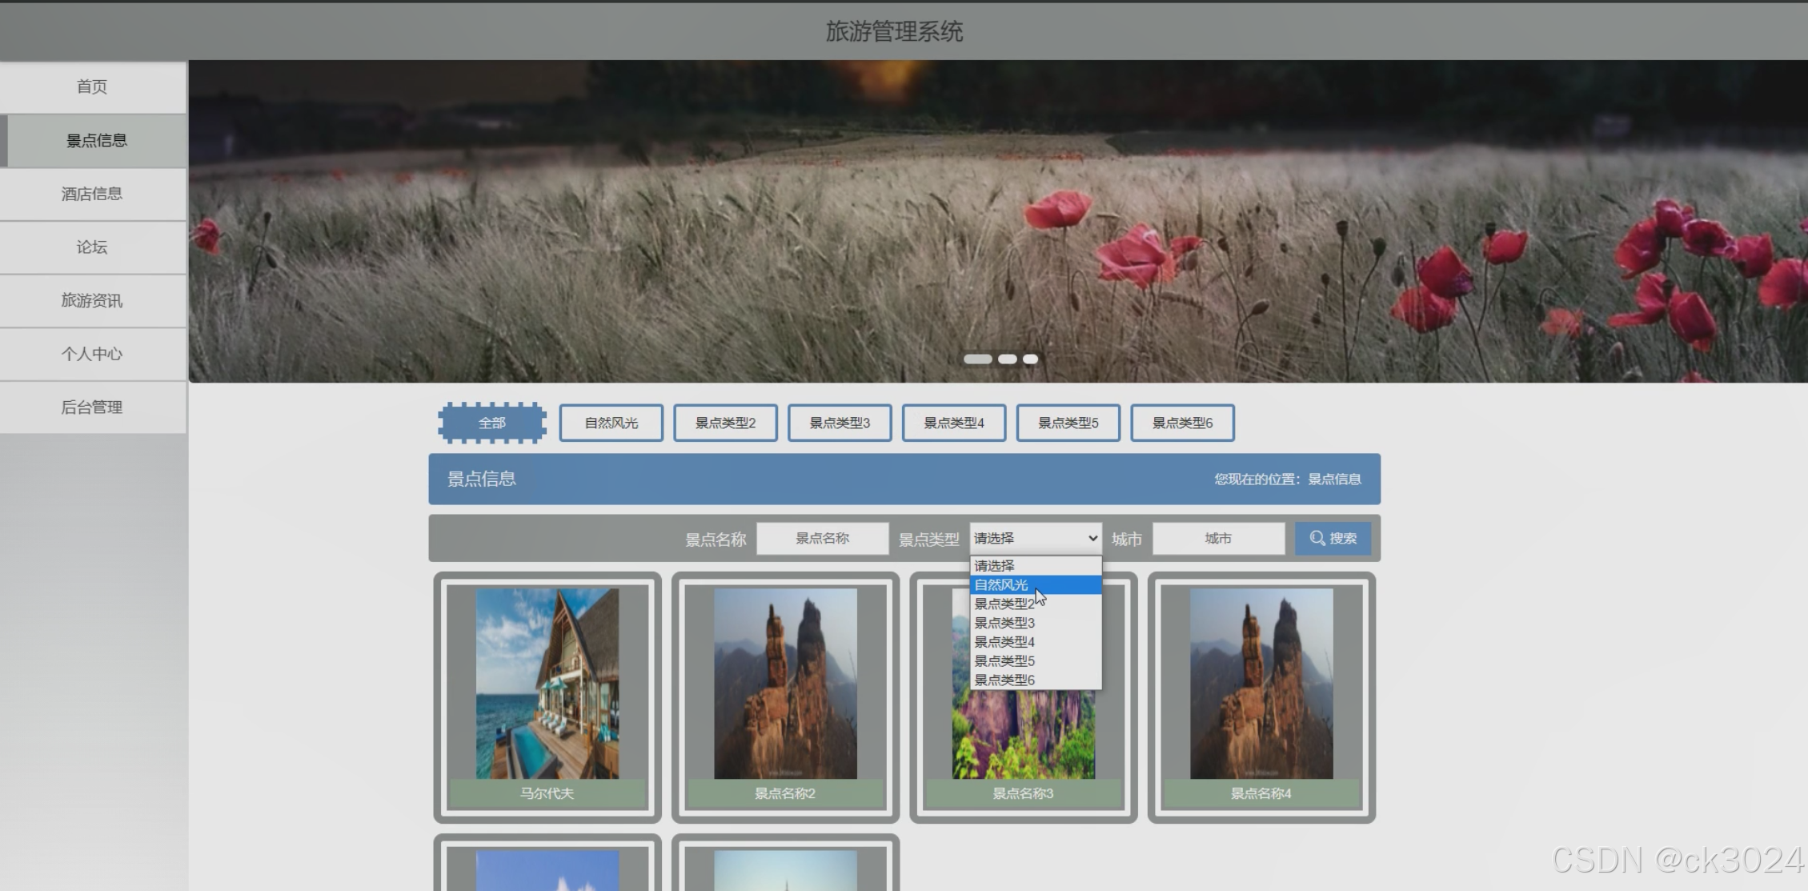The height and width of the screenshot is (891, 1808).
Task: Choose 景点类型3 in the dropdown list
Action: pos(1036,623)
